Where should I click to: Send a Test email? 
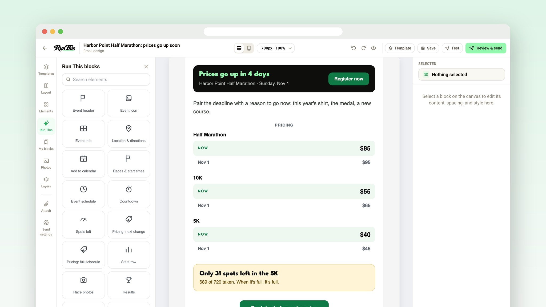pyautogui.click(x=452, y=48)
